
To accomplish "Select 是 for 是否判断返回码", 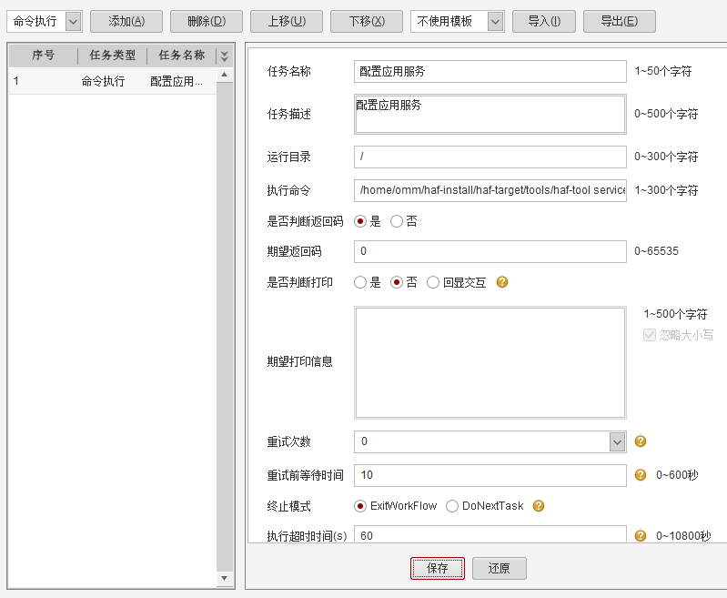I will pyautogui.click(x=360, y=221).
